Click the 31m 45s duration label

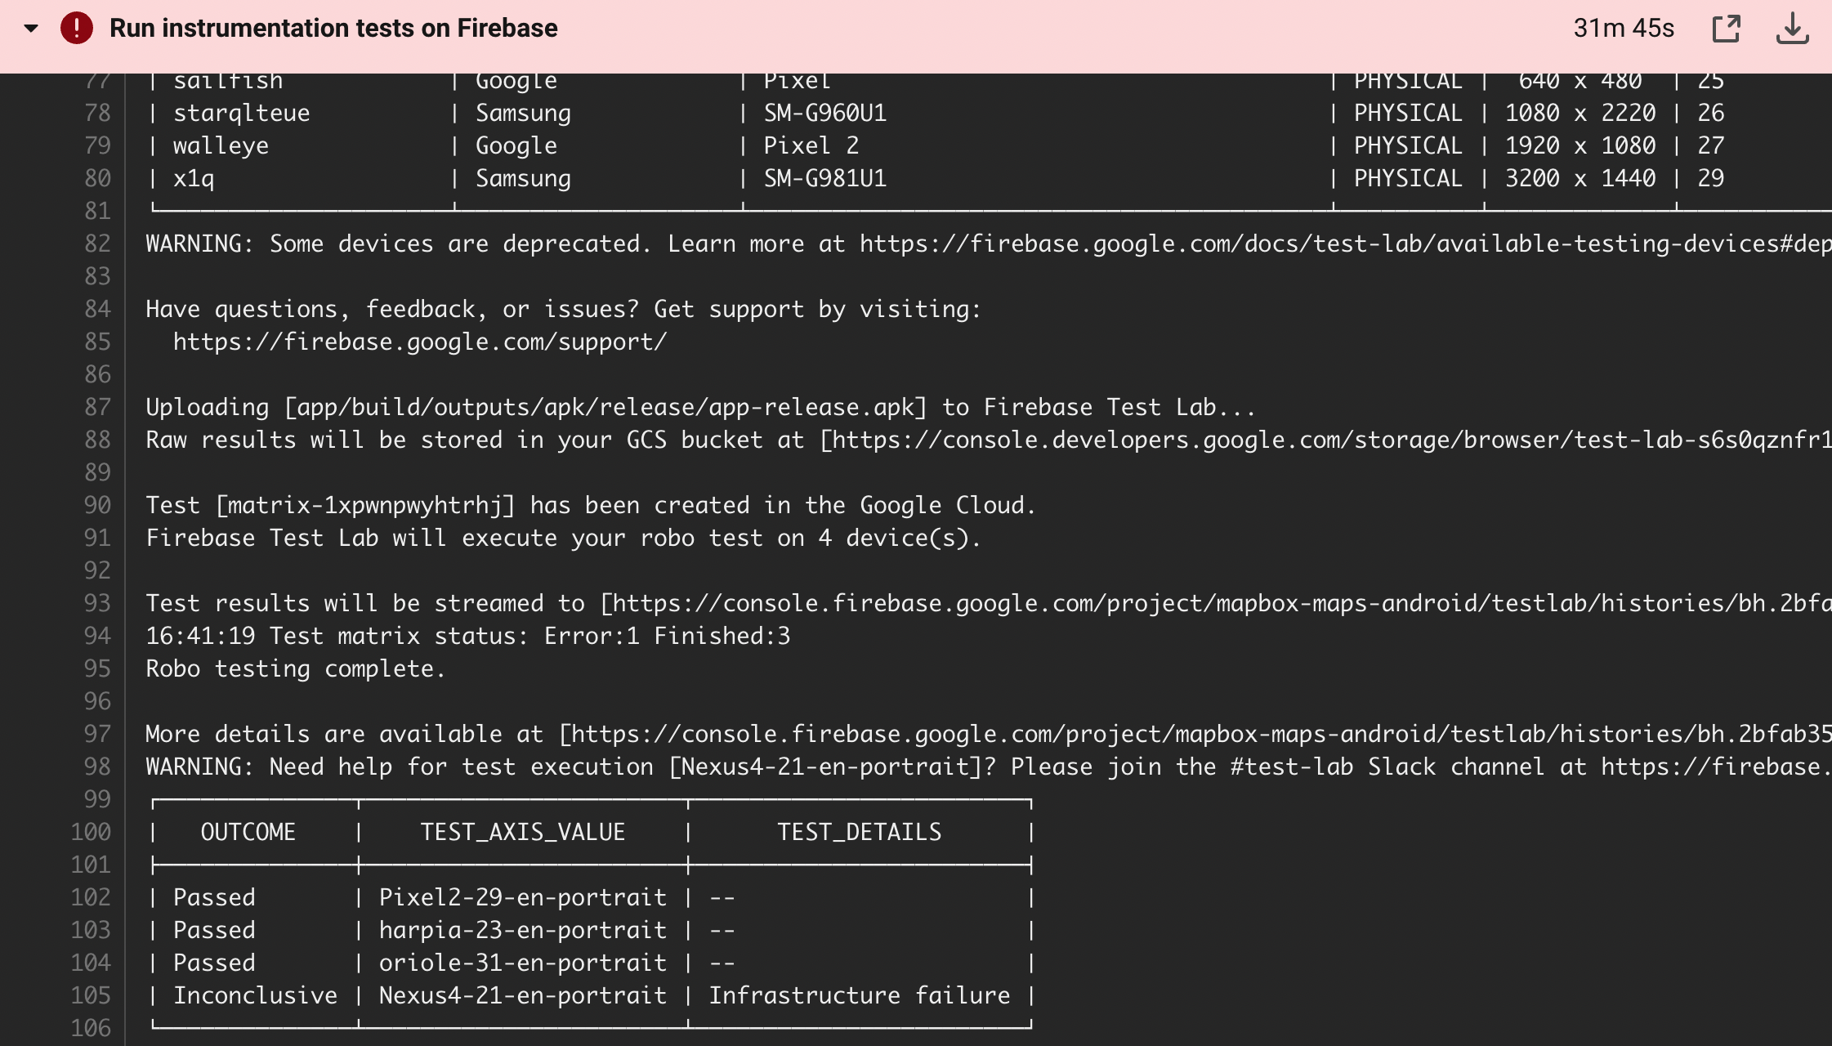pos(1623,28)
